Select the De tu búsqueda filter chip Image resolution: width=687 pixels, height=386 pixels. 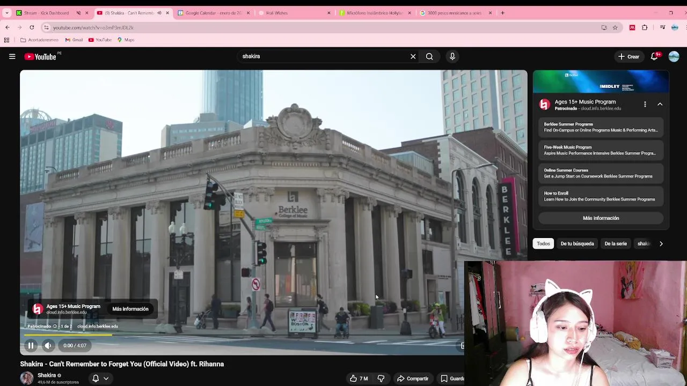[577, 244]
